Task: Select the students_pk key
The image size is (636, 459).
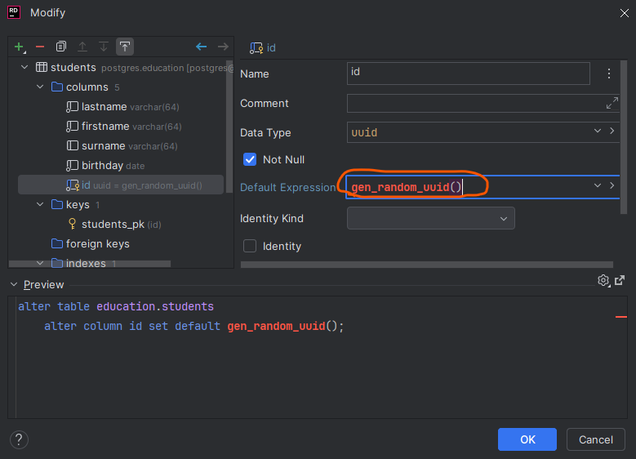Action: [113, 224]
